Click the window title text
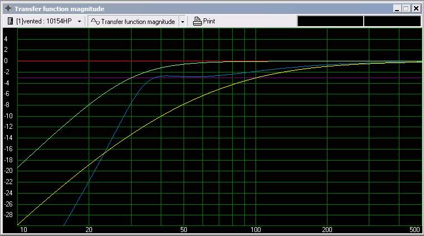The width and height of the screenshot is (424, 236). point(60,9)
